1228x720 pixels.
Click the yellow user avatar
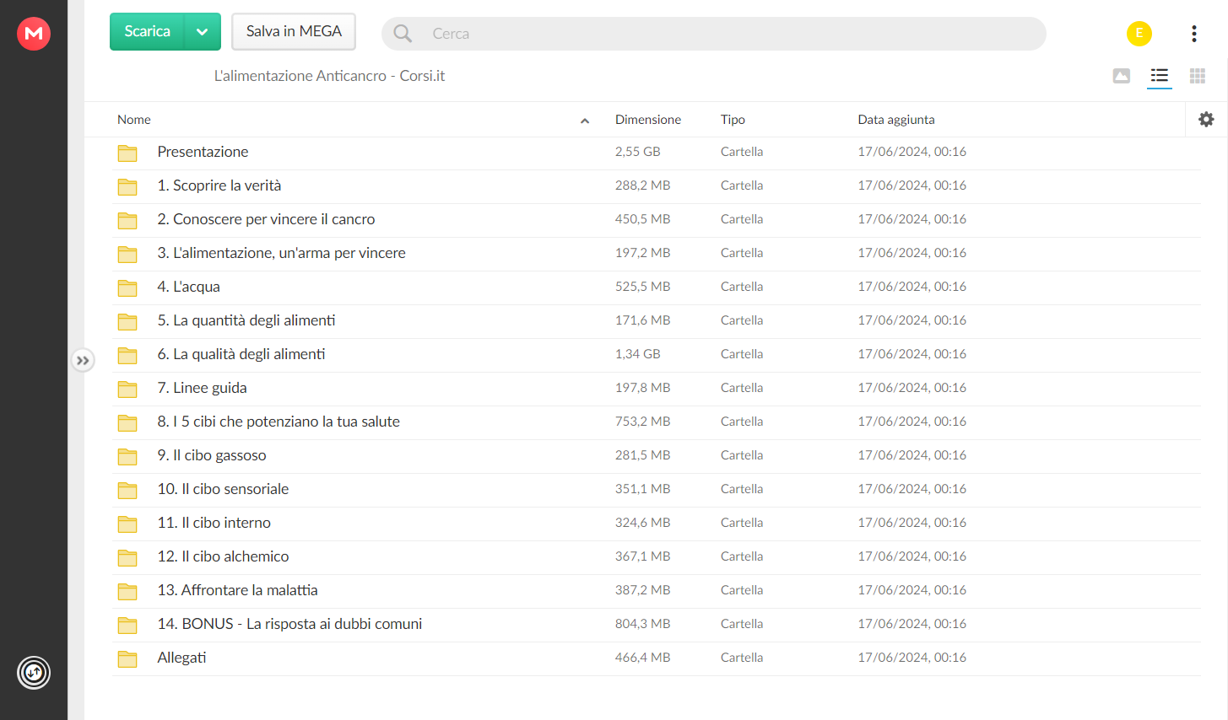tap(1139, 33)
